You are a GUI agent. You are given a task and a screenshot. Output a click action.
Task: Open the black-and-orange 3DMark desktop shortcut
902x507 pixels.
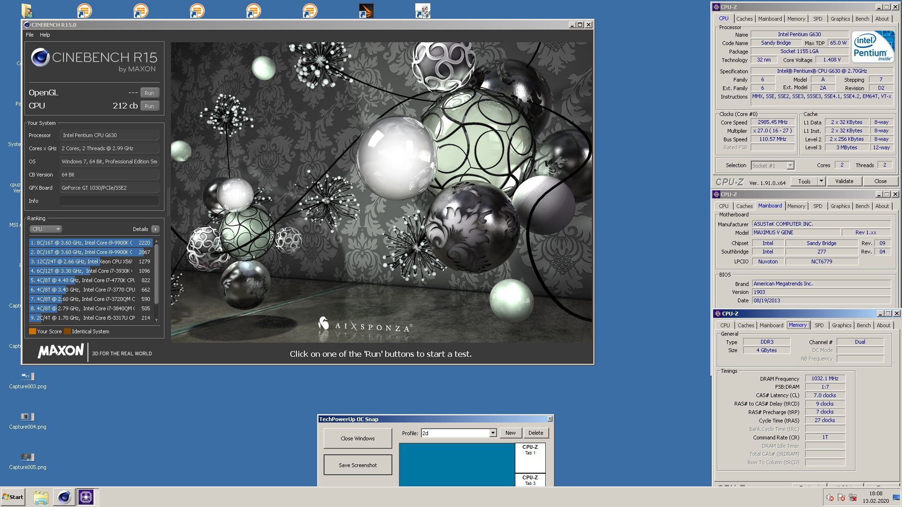point(366,10)
